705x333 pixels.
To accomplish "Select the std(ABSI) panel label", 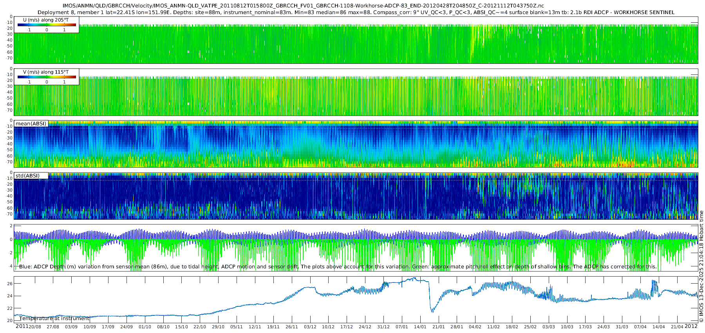I will [x=27, y=176].
